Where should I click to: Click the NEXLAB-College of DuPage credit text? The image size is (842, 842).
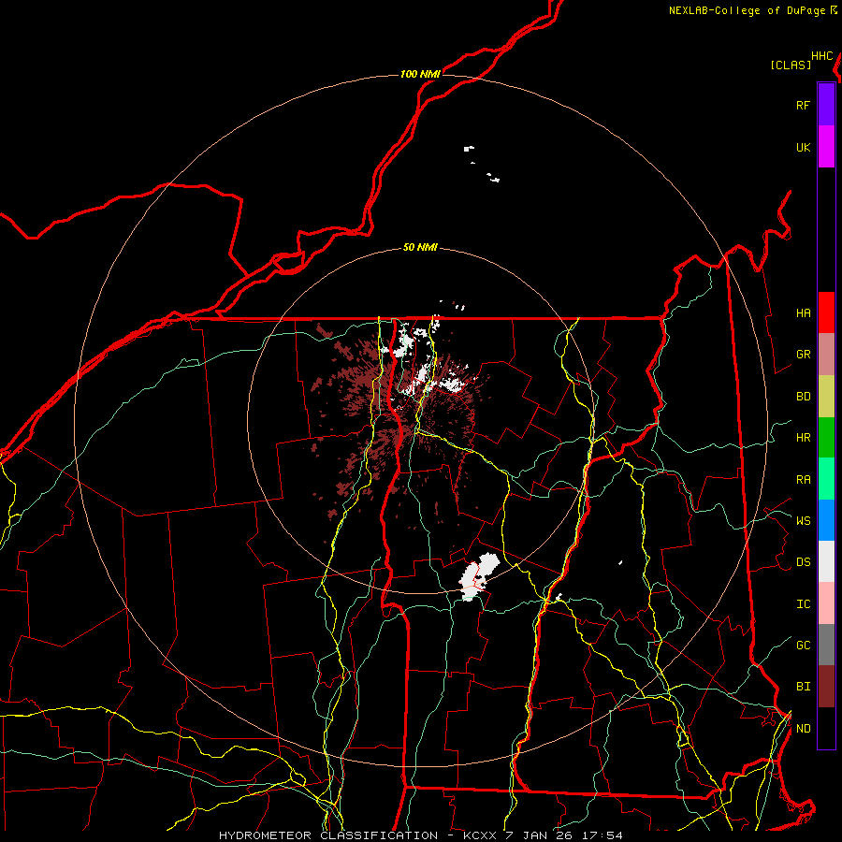click(753, 10)
